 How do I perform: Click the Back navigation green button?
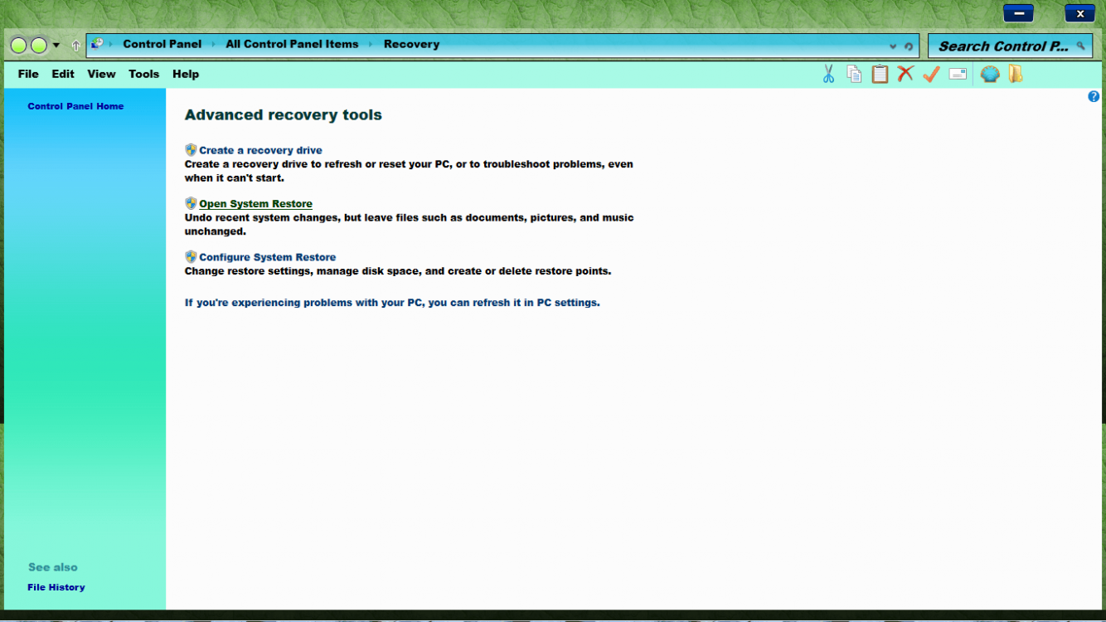(18, 46)
